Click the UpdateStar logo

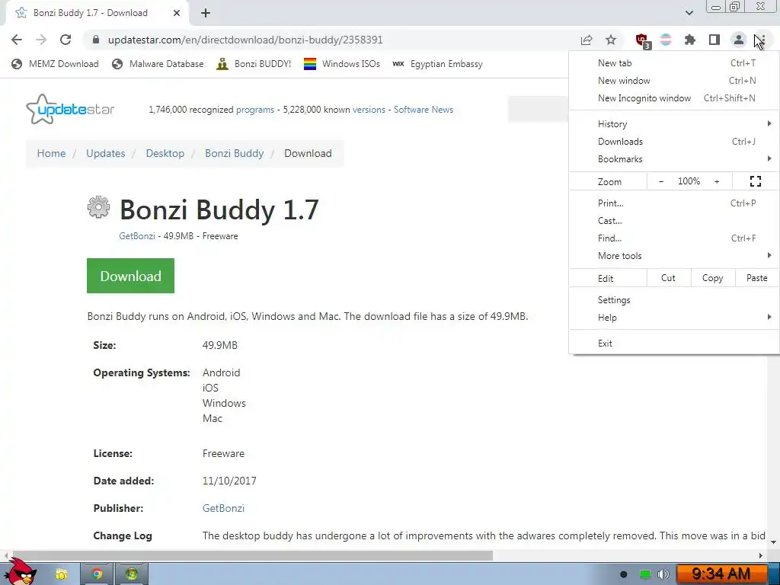coord(70,109)
